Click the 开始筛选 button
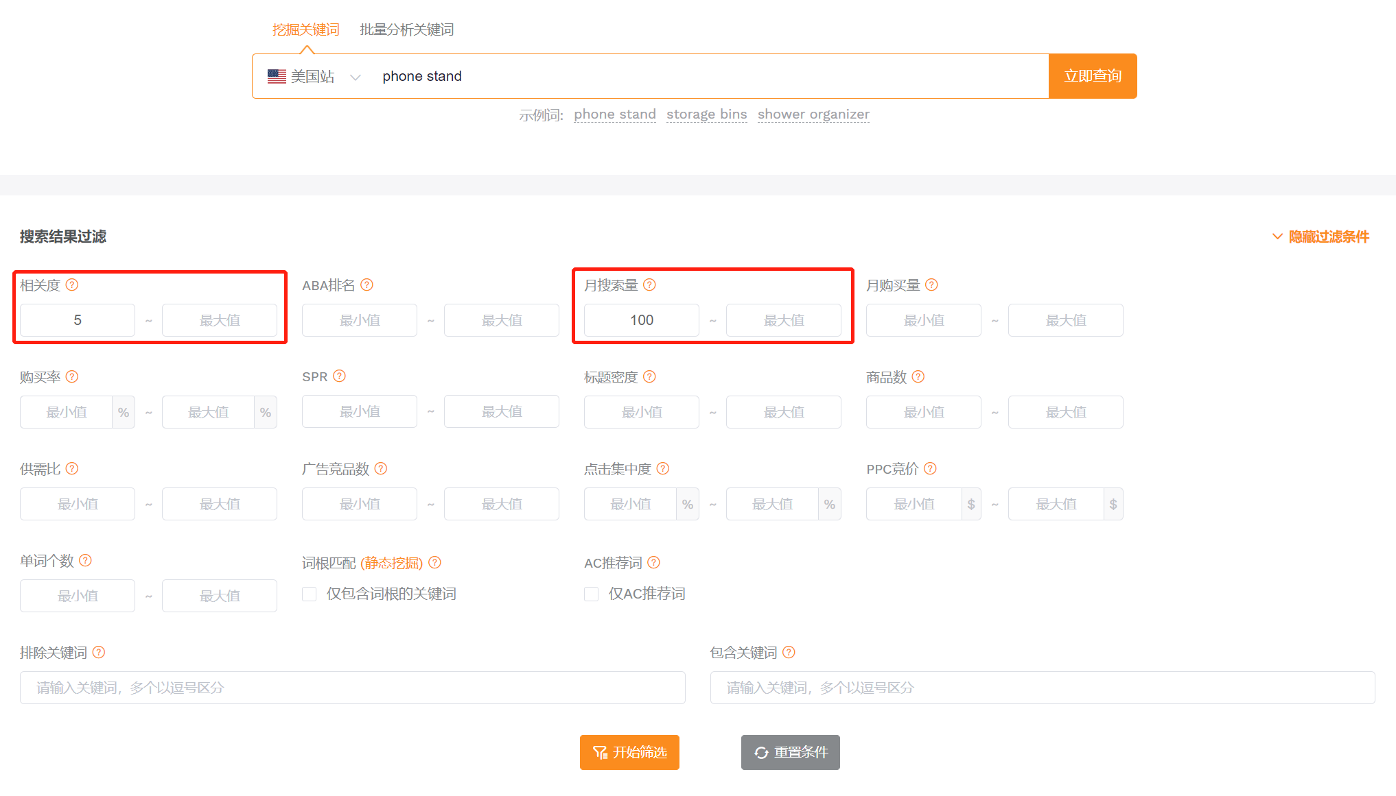 coord(629,752)
